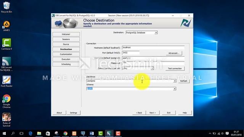Viewport: 244px width, 137px height.
Task: Switch to Microsoft Word in the taskbar
Action: [x=91, y=134]
